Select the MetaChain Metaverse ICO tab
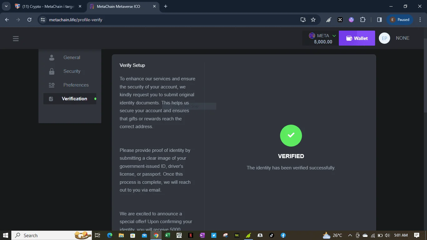The height and width of the screenshot is (240, 427). [123, 6]
